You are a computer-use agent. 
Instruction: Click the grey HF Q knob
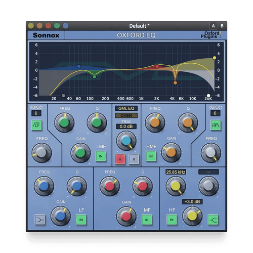point(208,186)
